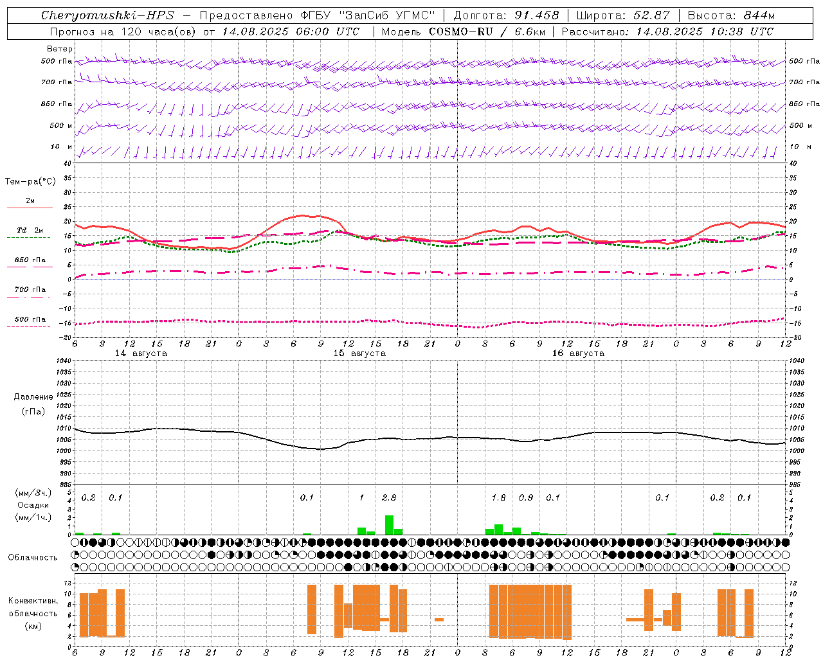Image resolution: width=823 pixels, height=658 pixels.
Task: Click the "(мм/1ч.)" precipitation unit label
Action: coord(33,517)
